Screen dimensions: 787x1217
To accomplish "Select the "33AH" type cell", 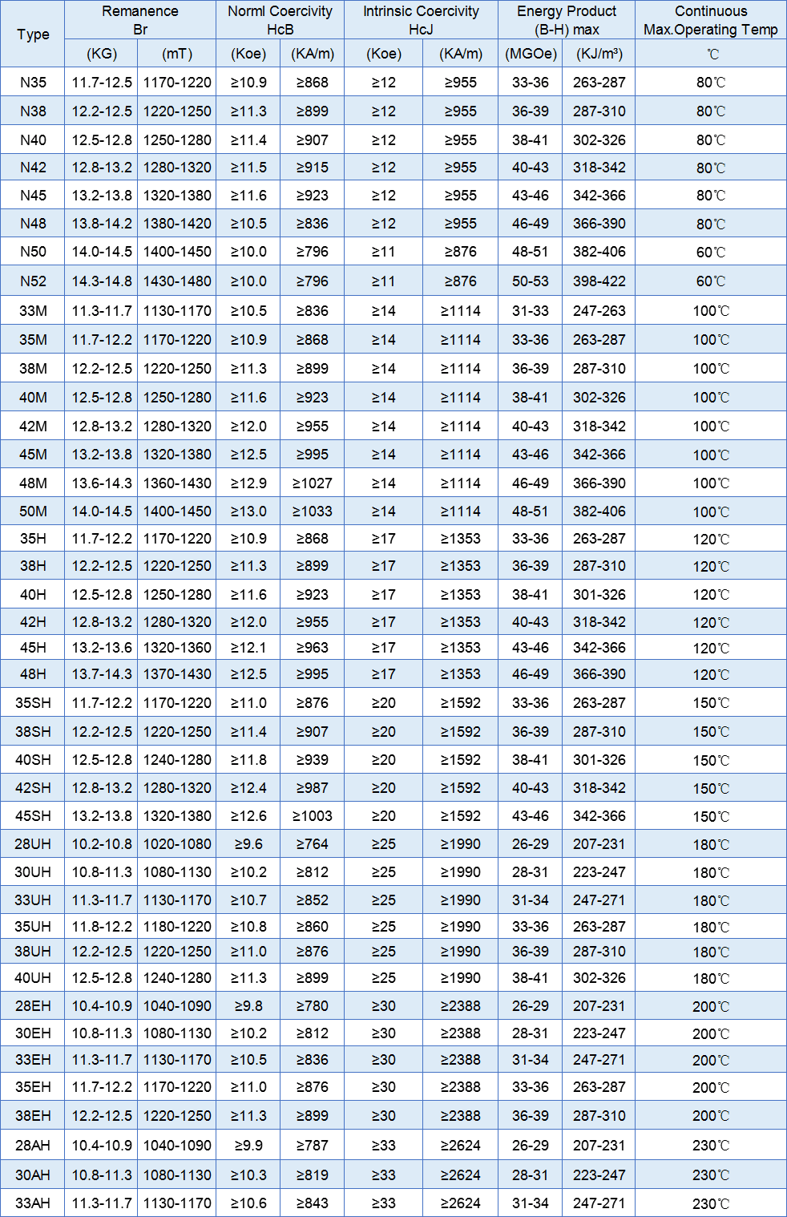I will [x=33, y=1203].
